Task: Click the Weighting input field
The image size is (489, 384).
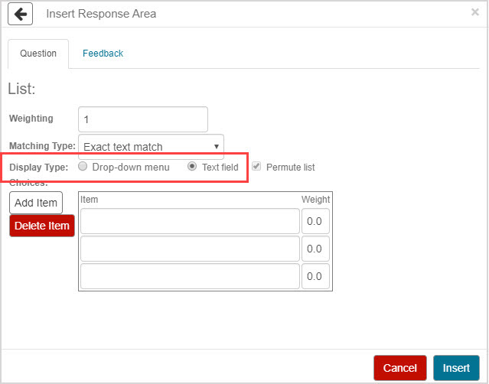Action: [143, 119]
